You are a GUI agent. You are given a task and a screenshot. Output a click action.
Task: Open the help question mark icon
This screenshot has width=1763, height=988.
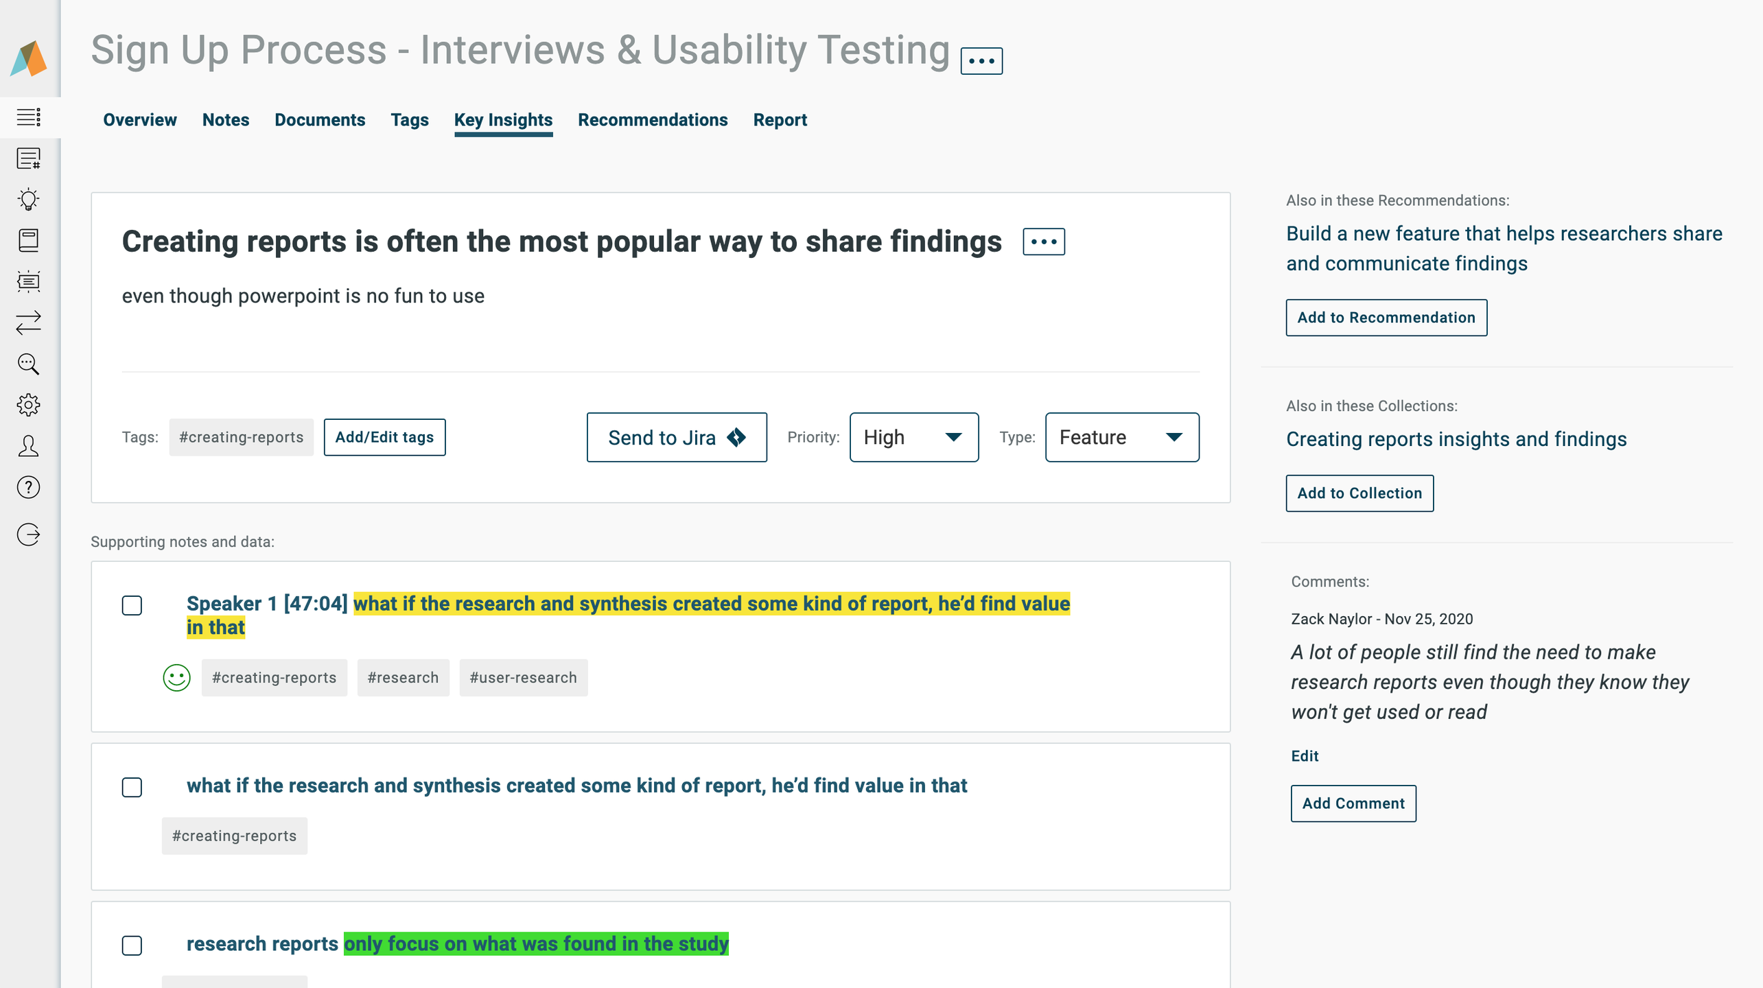pyautogui.click(x=28, y=487)
